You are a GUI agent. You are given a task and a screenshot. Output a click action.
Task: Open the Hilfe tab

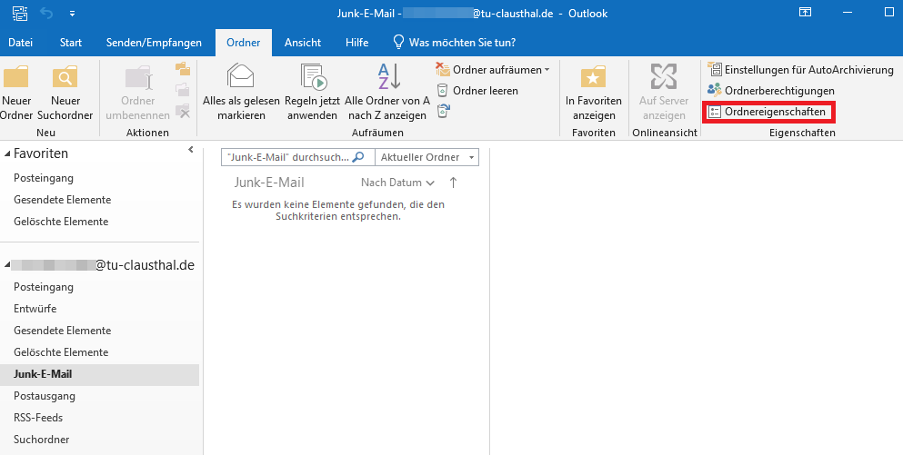point(357,42)
